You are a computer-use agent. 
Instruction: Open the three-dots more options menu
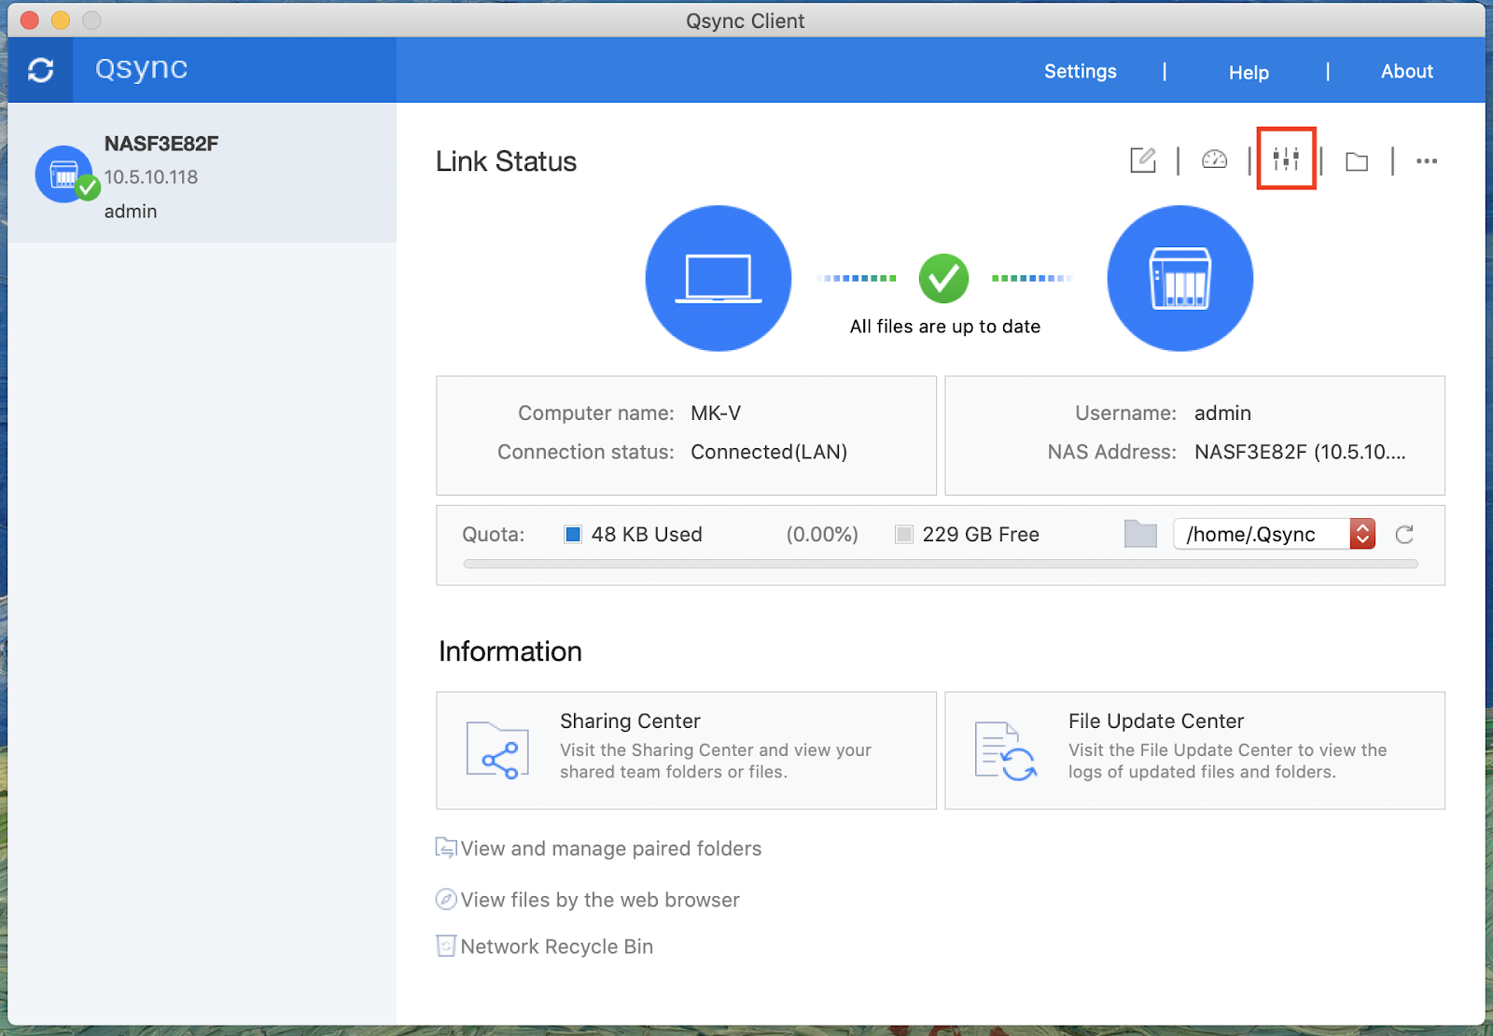[x=1426, y=161]
